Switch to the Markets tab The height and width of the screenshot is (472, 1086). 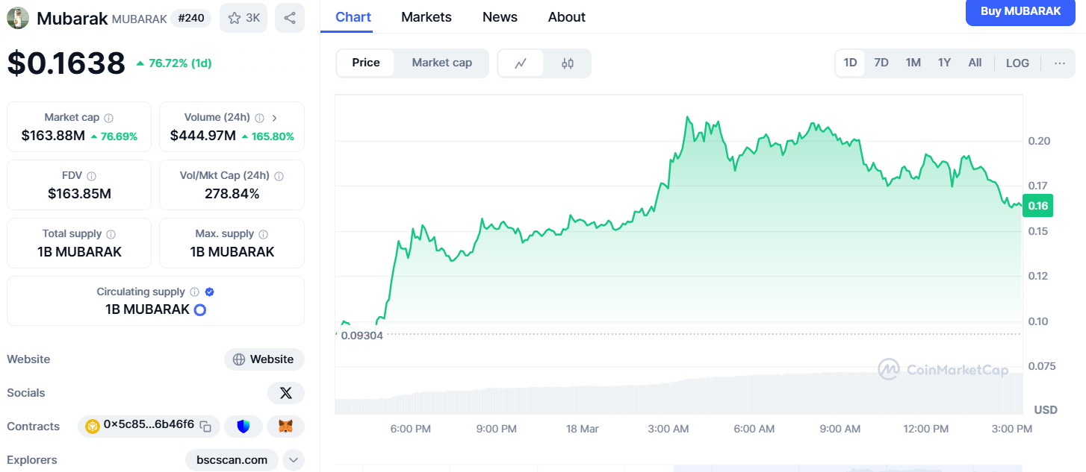(x=426, y=17)
